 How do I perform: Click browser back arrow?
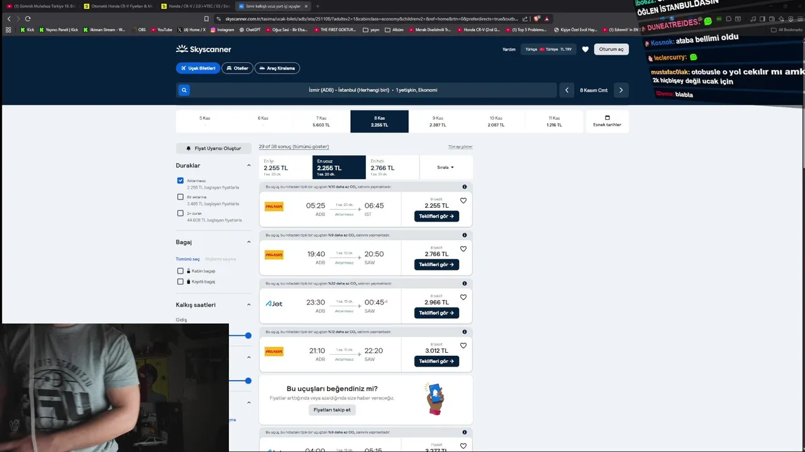coord(9,19)
